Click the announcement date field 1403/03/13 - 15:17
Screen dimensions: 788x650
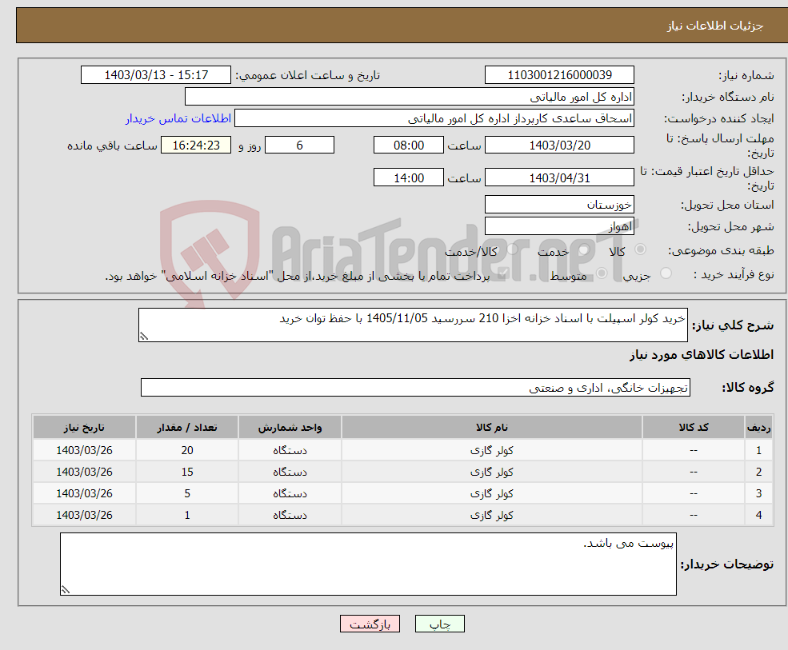click(x=156, y=75)
